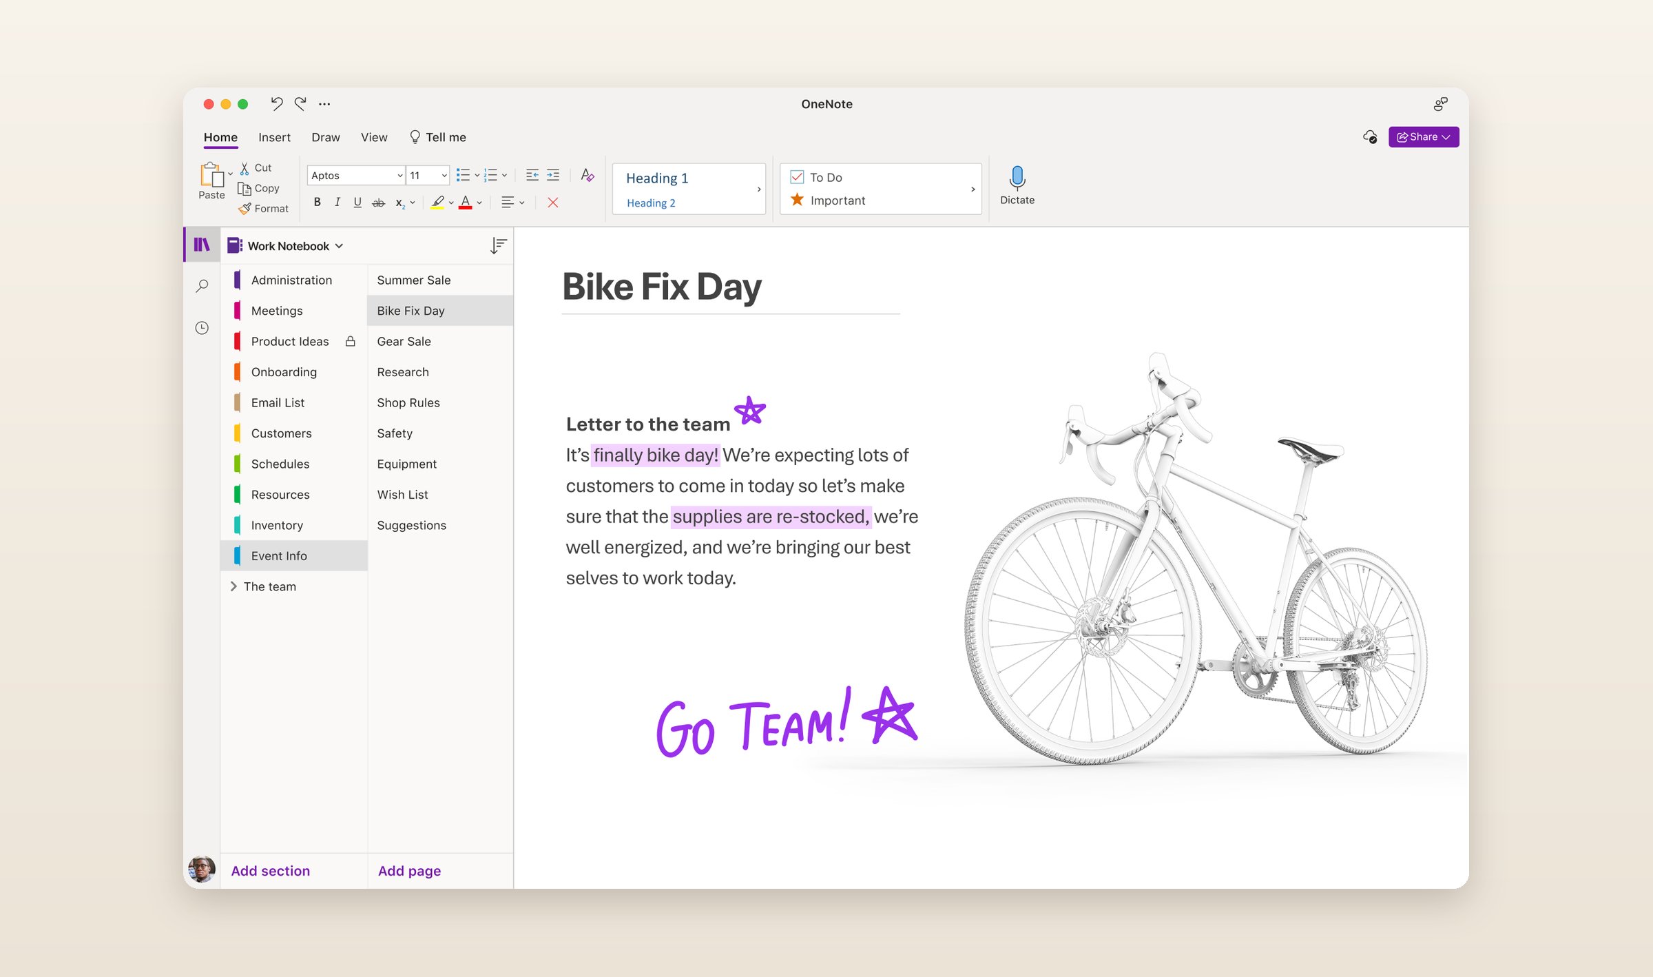Toggle Bold formatting
The image size is (1653, 977).
point(317,203)
